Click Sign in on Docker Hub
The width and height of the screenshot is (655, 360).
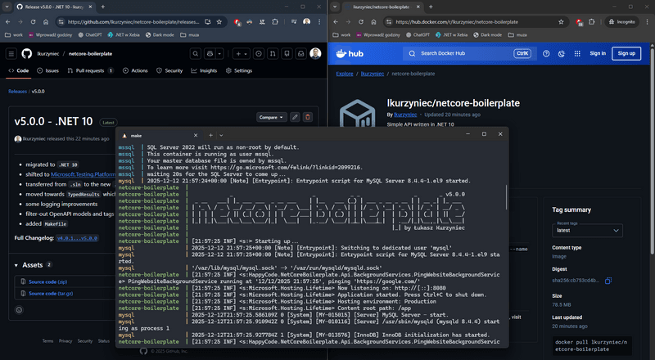coord(598,53)
